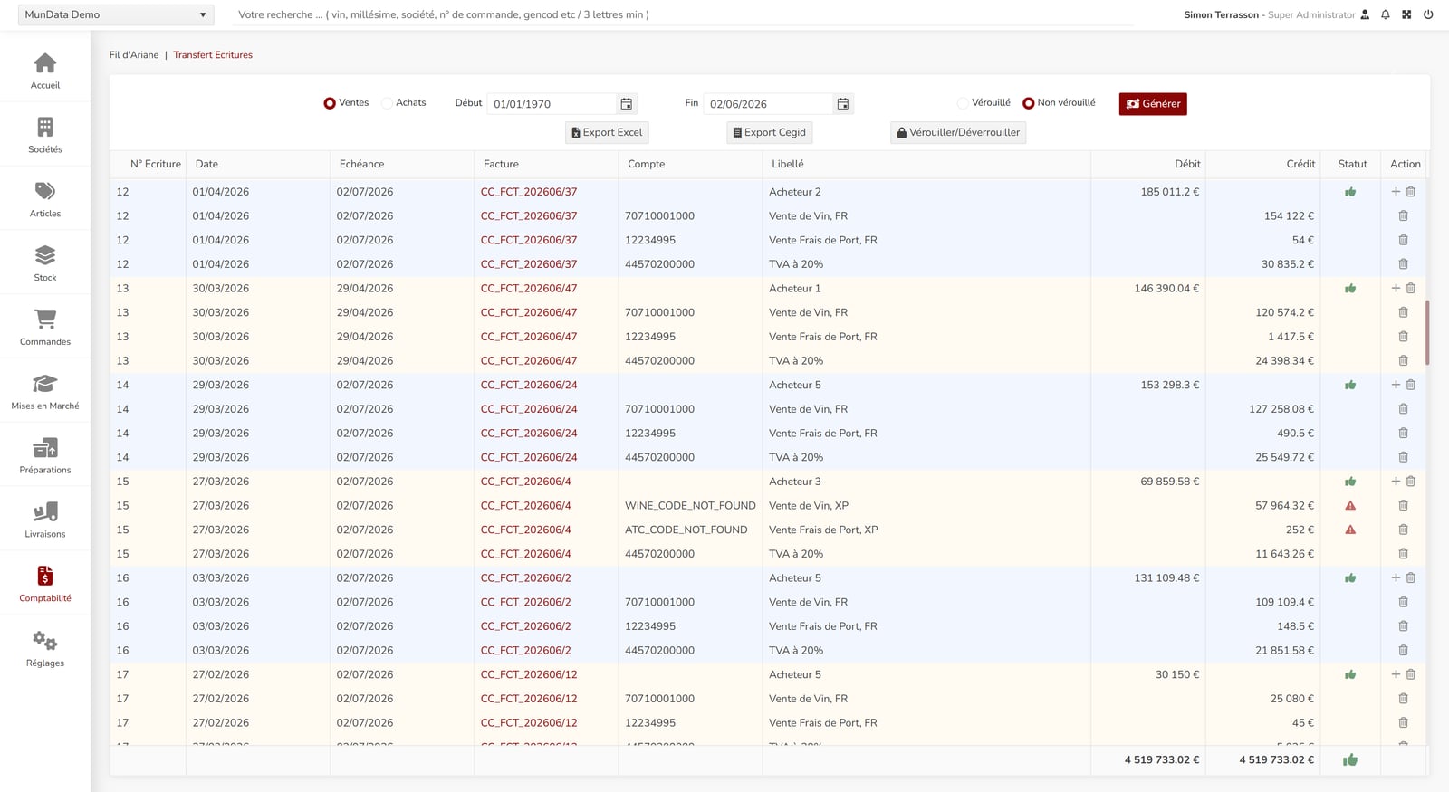Click the power logout icon
Viewport: 1449px width, 792px height.
(1428, 14)
